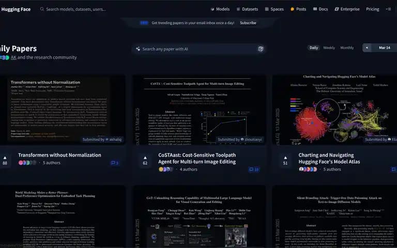This screenshot has height=248, width=397.
Task: Click comments icon on CoSTAast paper
Action: (x=254, y=169)
